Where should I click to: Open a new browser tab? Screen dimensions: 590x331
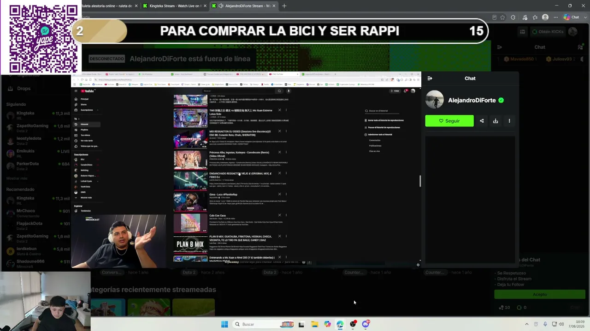284,6
